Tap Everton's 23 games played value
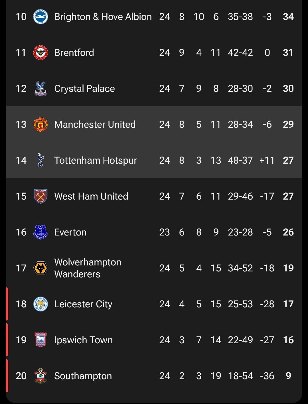The width and height of the screenshot is (308, 404). [x=165, y=232]
